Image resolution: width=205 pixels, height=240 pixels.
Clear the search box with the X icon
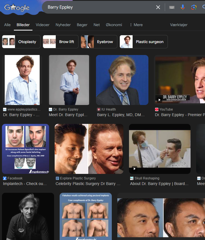coord(158,7)
